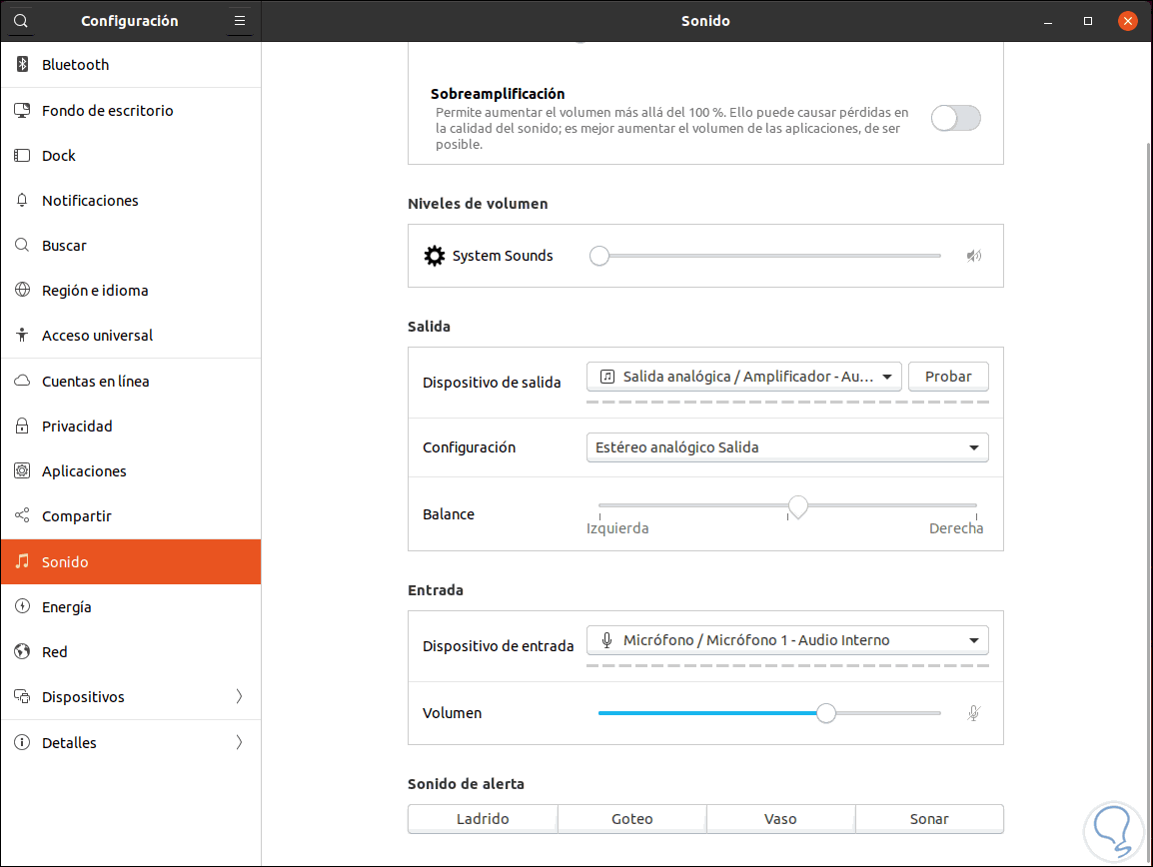Enable the Sobreamplificación switch
The width and height of the screenshot is (1153, 867).
(955, 119)
